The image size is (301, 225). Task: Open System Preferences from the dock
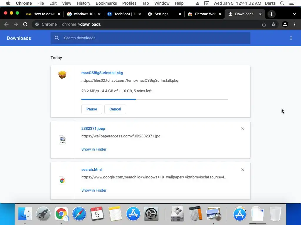click(x=151, y=214)
